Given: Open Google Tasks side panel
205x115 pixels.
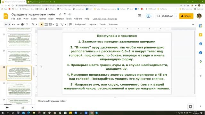Looking at the screenshot, I should pyautogui.click(x=201, y=44).
